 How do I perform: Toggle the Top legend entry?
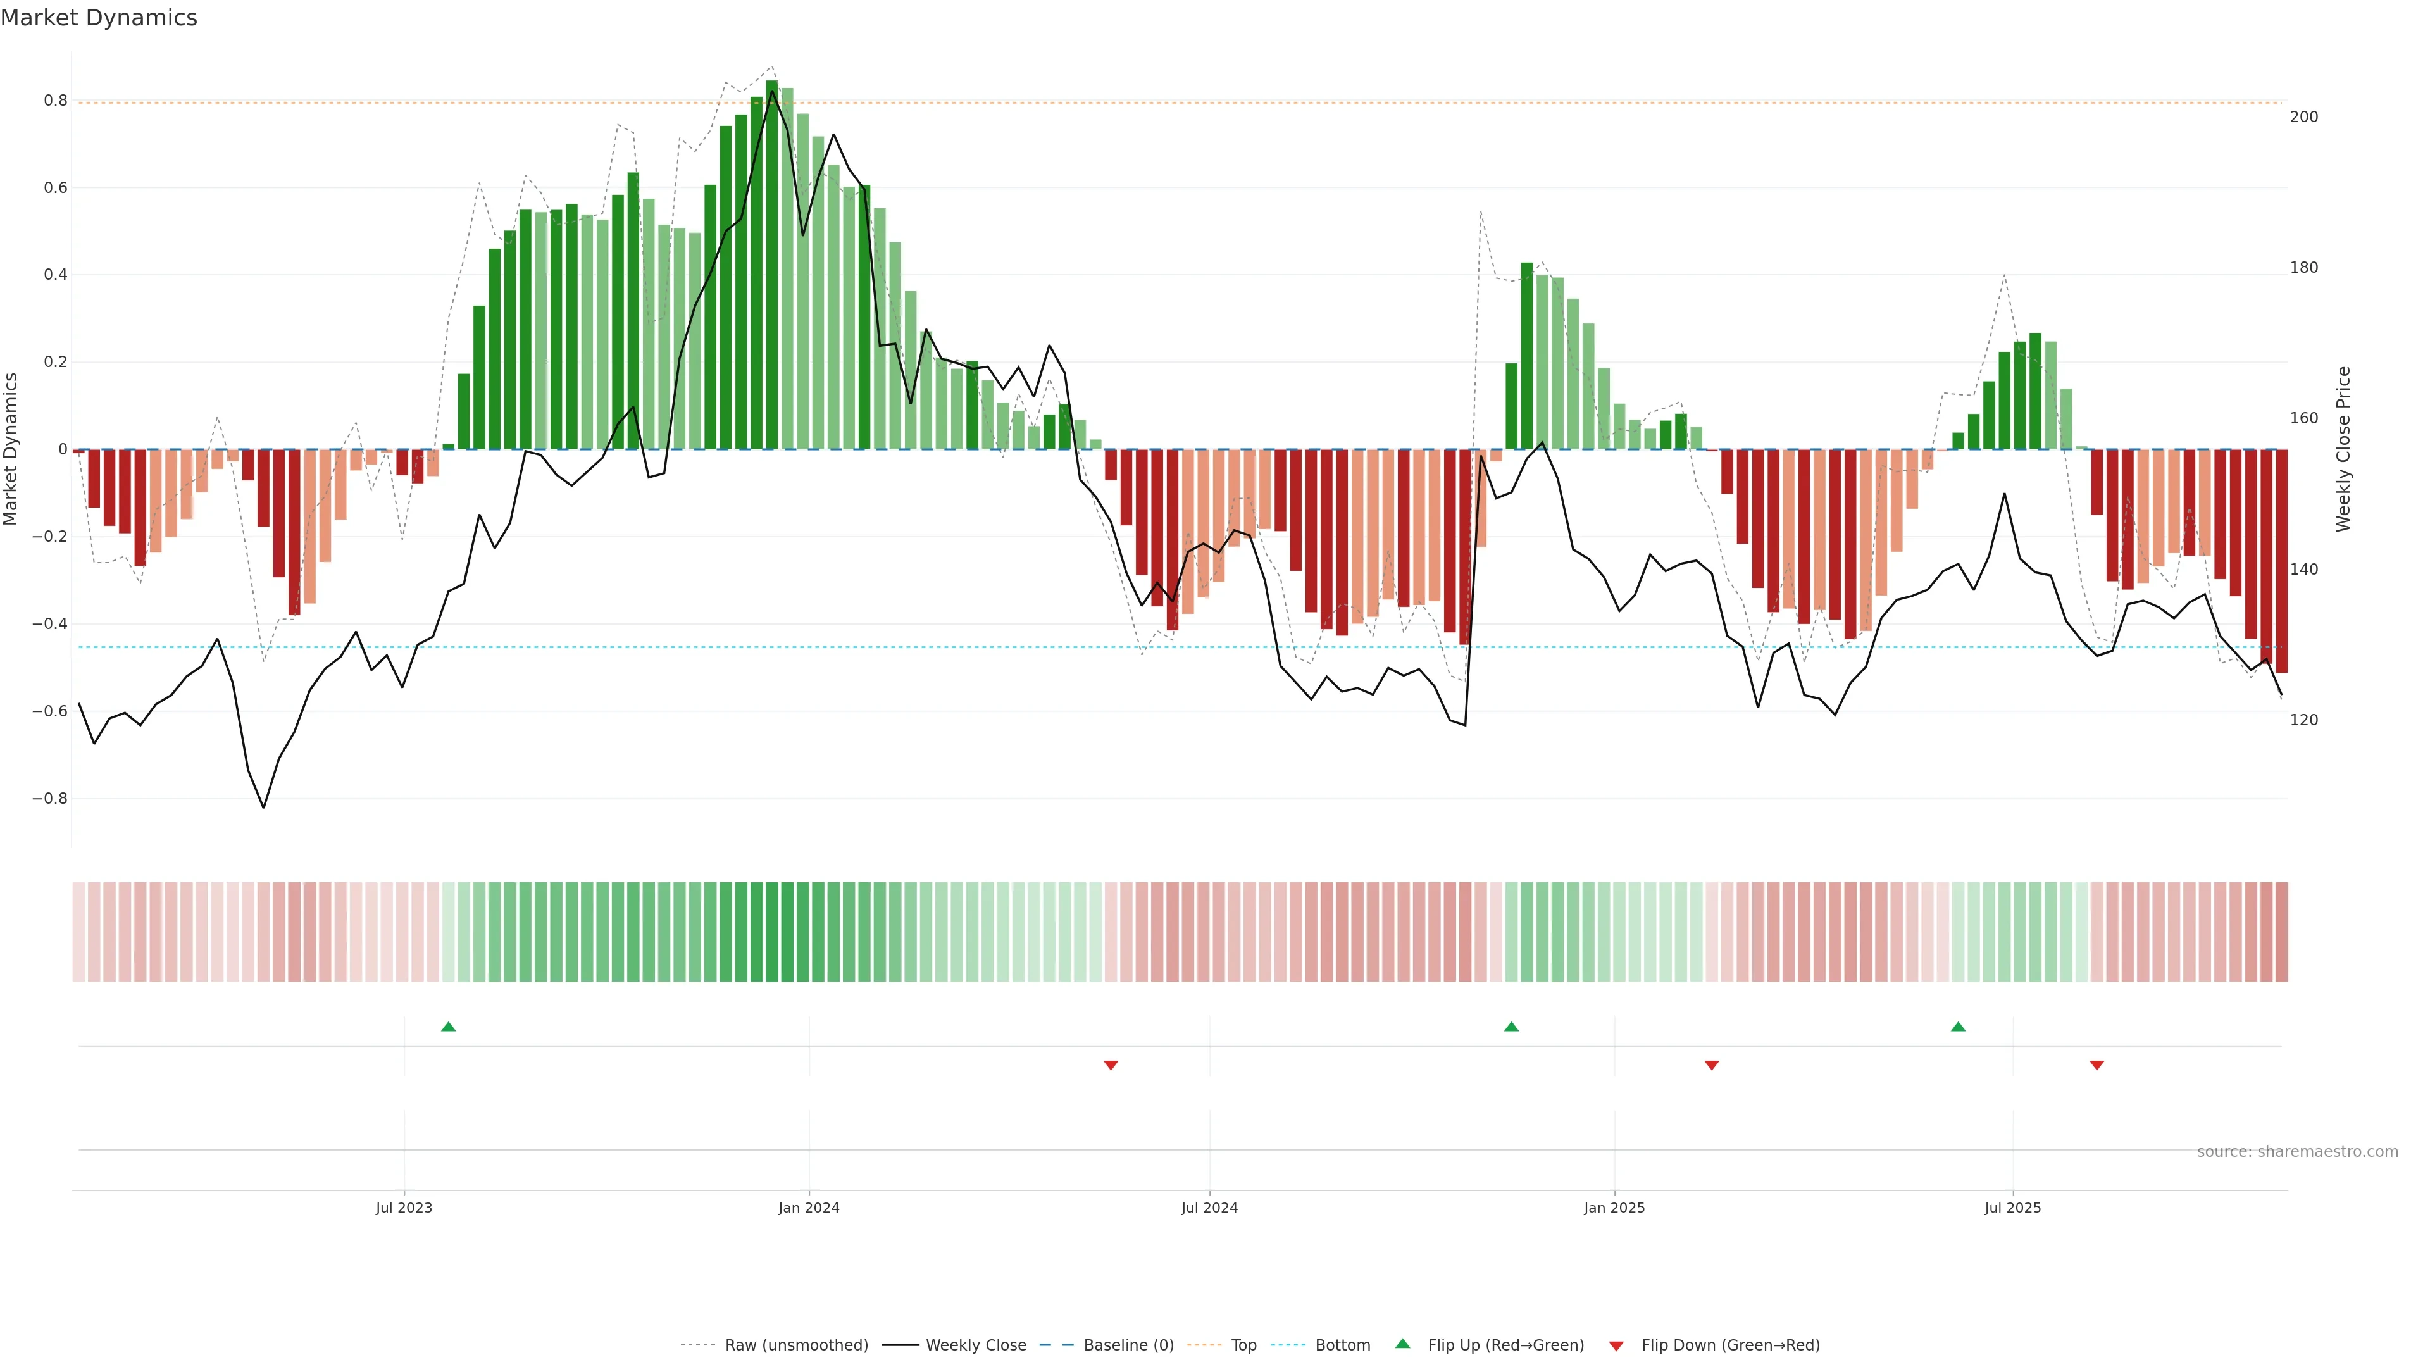click(1243, 1345)
